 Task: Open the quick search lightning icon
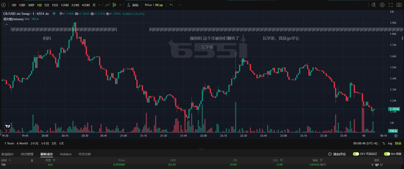[374, 5]
